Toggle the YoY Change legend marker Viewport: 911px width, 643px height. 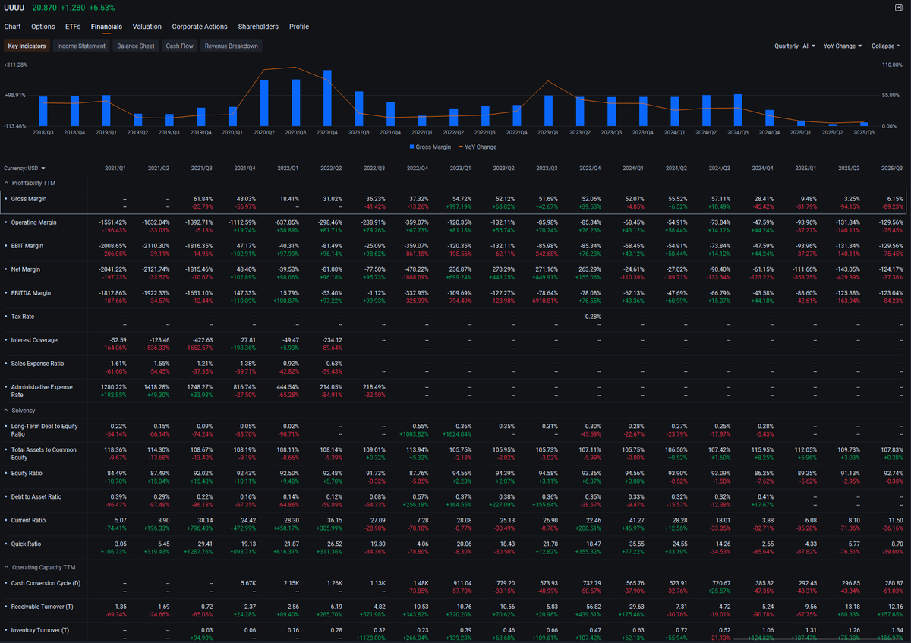pyautogui.click(x=462, y=147)
